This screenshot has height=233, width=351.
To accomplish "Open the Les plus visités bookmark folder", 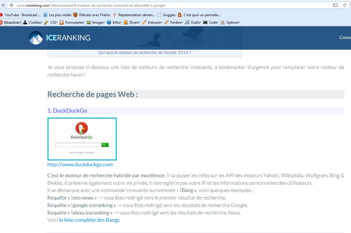I will click(x=57, y=15).
